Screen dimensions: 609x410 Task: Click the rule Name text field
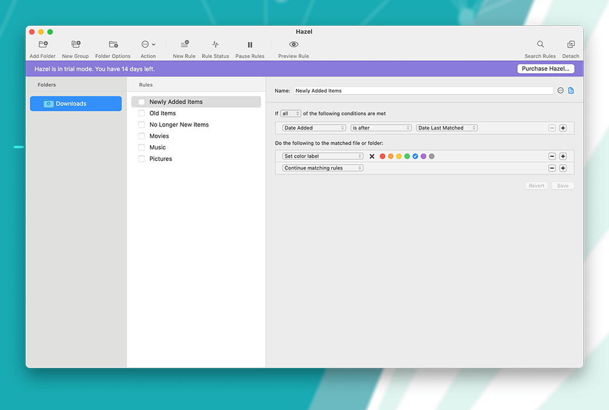pos(423,91)
